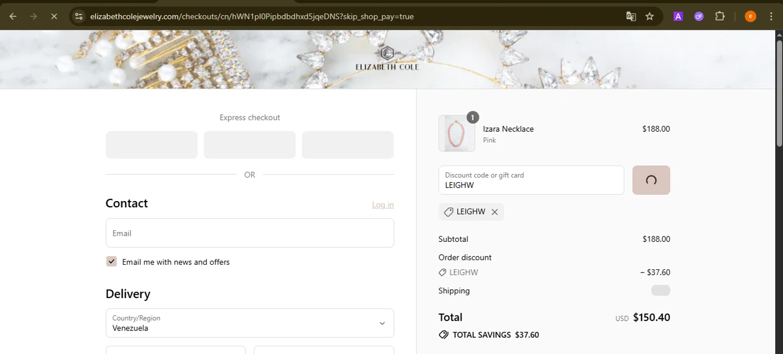Click the LEIGHW tag icon chip
The height and width of the screenshot is (354, 783).
[x=448, y=212]
